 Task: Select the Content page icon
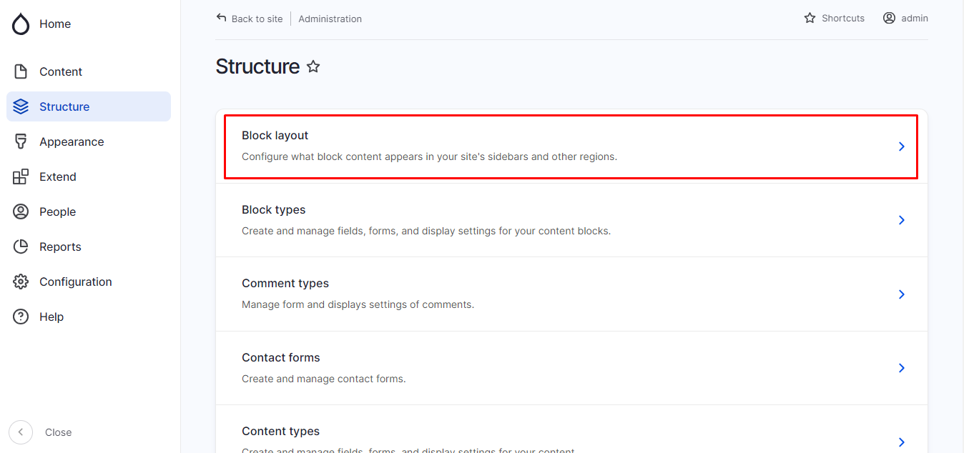21,71
